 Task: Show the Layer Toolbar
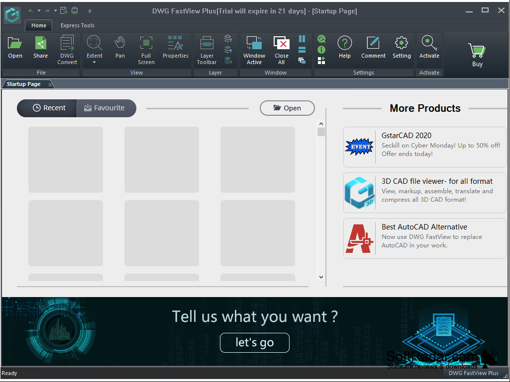pyautogui.click(x=206, y=50)
